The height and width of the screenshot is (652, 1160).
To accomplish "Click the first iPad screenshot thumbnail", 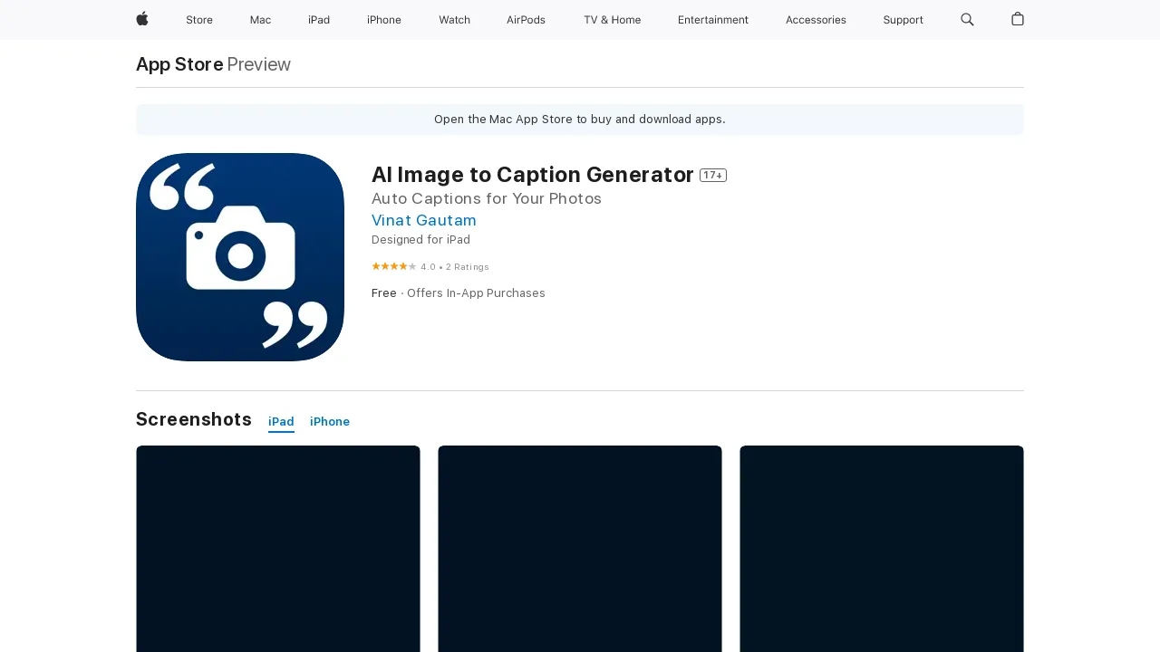I will (277, 549).
